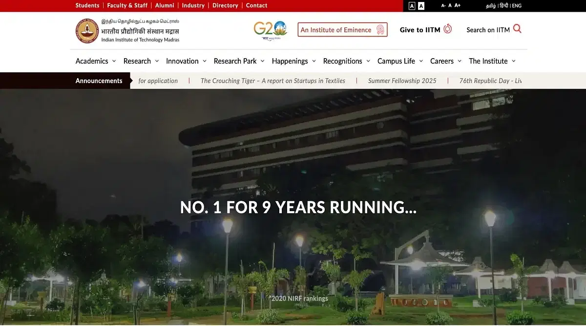The width and height of the screenshot is (586, 326).
Task: Switch language to Tamil
Action: (491, 6)
